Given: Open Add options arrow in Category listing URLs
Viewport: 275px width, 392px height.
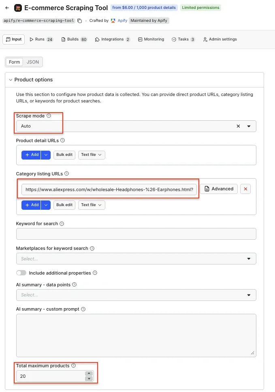Looking at the screenshot, I should (x=46, y=205).
